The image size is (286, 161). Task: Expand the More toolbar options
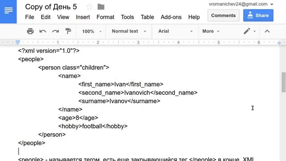pyautogui.click(x=210, y=31)
